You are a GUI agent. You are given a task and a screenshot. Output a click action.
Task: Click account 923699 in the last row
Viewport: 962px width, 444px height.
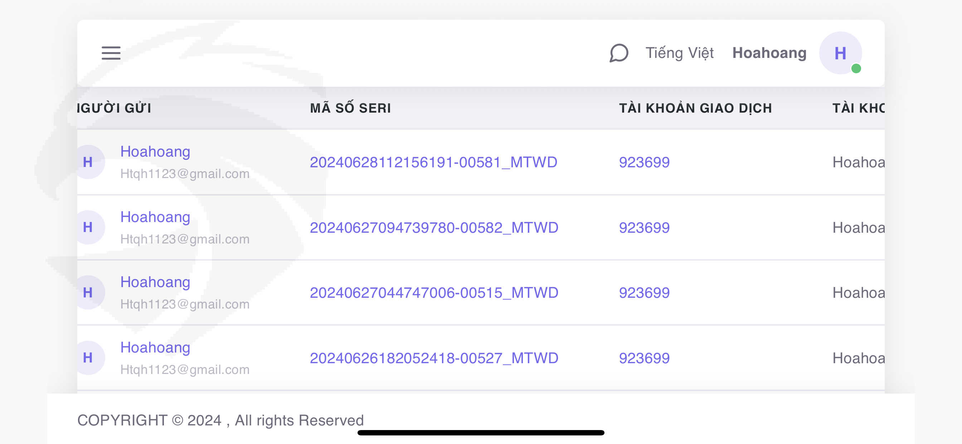[x=644, y=358]
